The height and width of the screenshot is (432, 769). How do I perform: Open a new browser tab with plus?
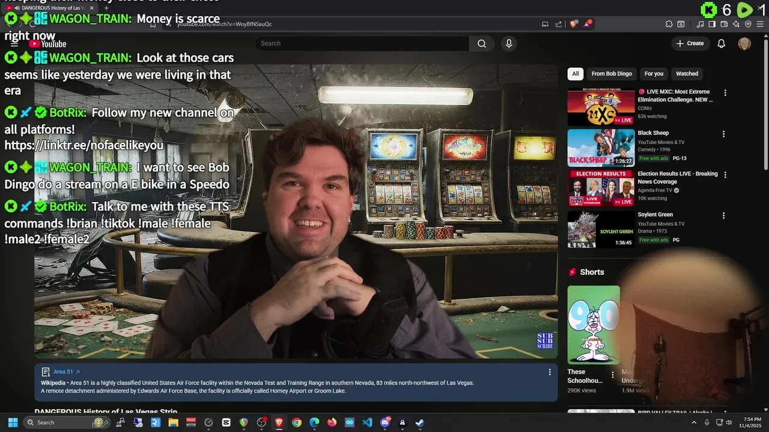[x=106, y=8]
